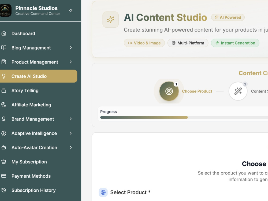
Task: Open Story Telling menu item
Action: point(39,90)
